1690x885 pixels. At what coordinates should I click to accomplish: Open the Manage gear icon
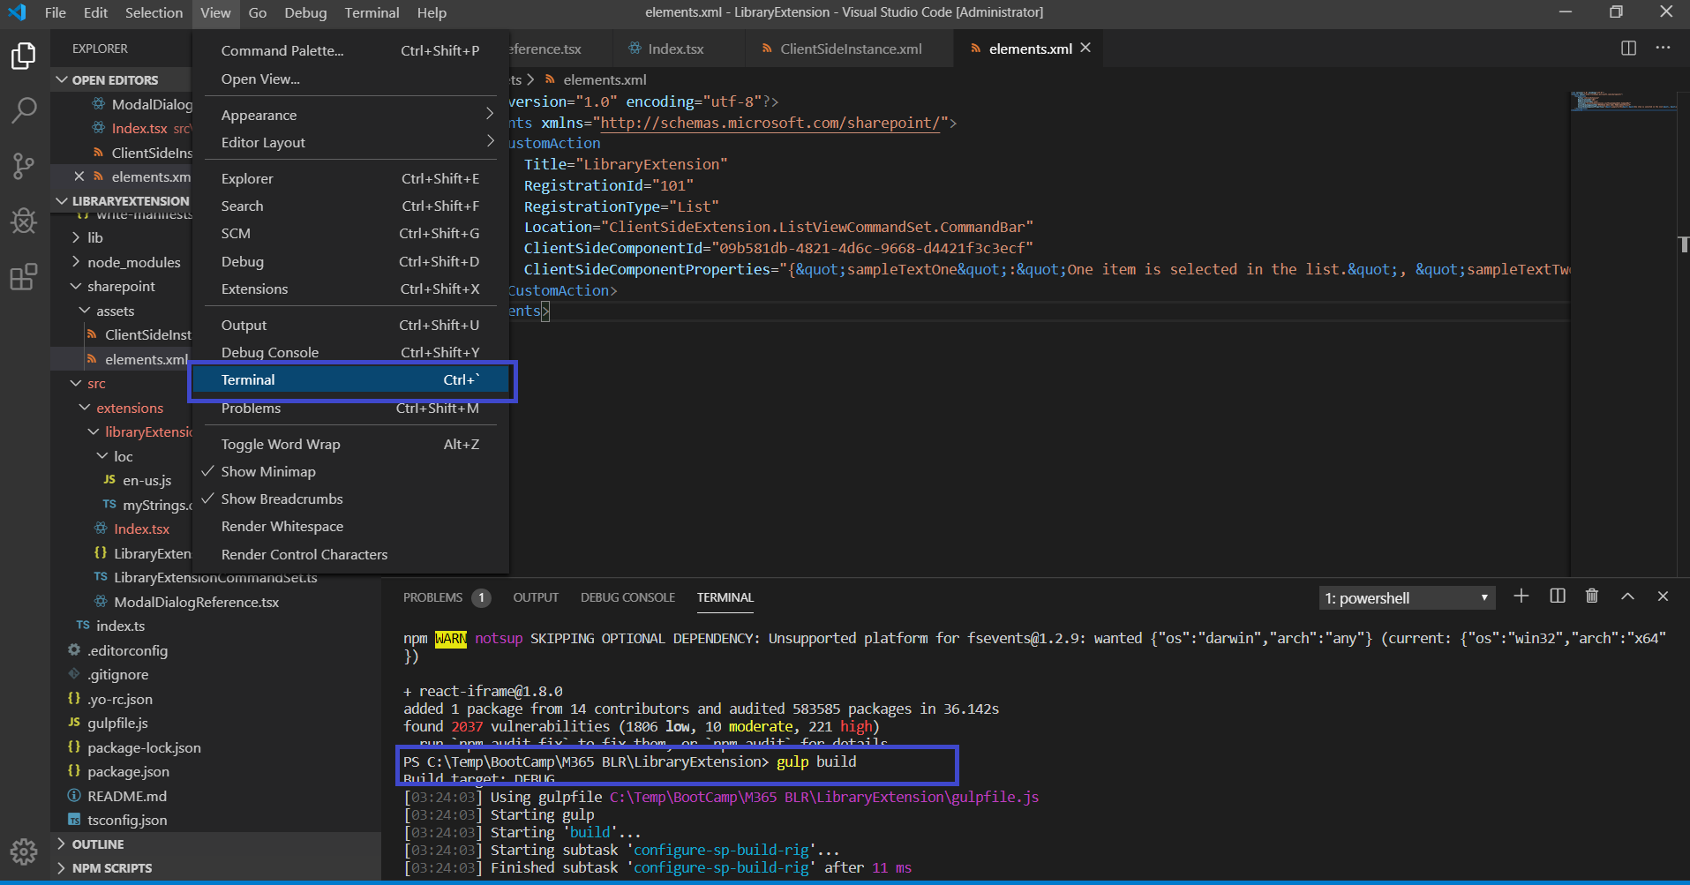24,851
